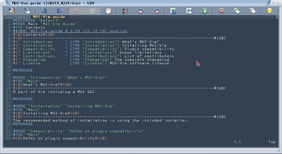Click the load session icon
Image resolution: width=282 pixels, height=154 pixels.
[x=173, y=11]
